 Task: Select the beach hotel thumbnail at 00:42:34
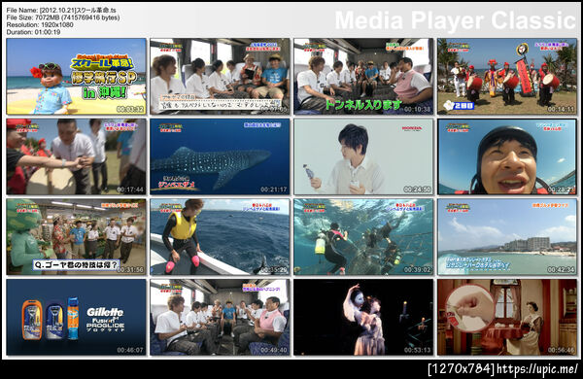507,237
